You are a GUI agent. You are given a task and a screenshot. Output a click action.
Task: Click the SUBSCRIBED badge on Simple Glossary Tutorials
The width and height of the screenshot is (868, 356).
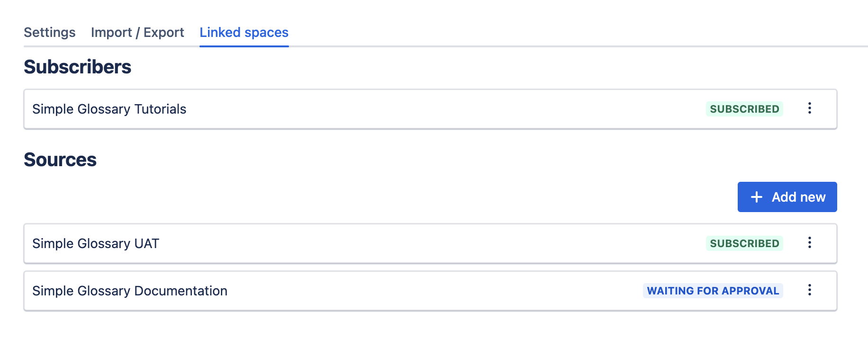(x=744, y=108)
